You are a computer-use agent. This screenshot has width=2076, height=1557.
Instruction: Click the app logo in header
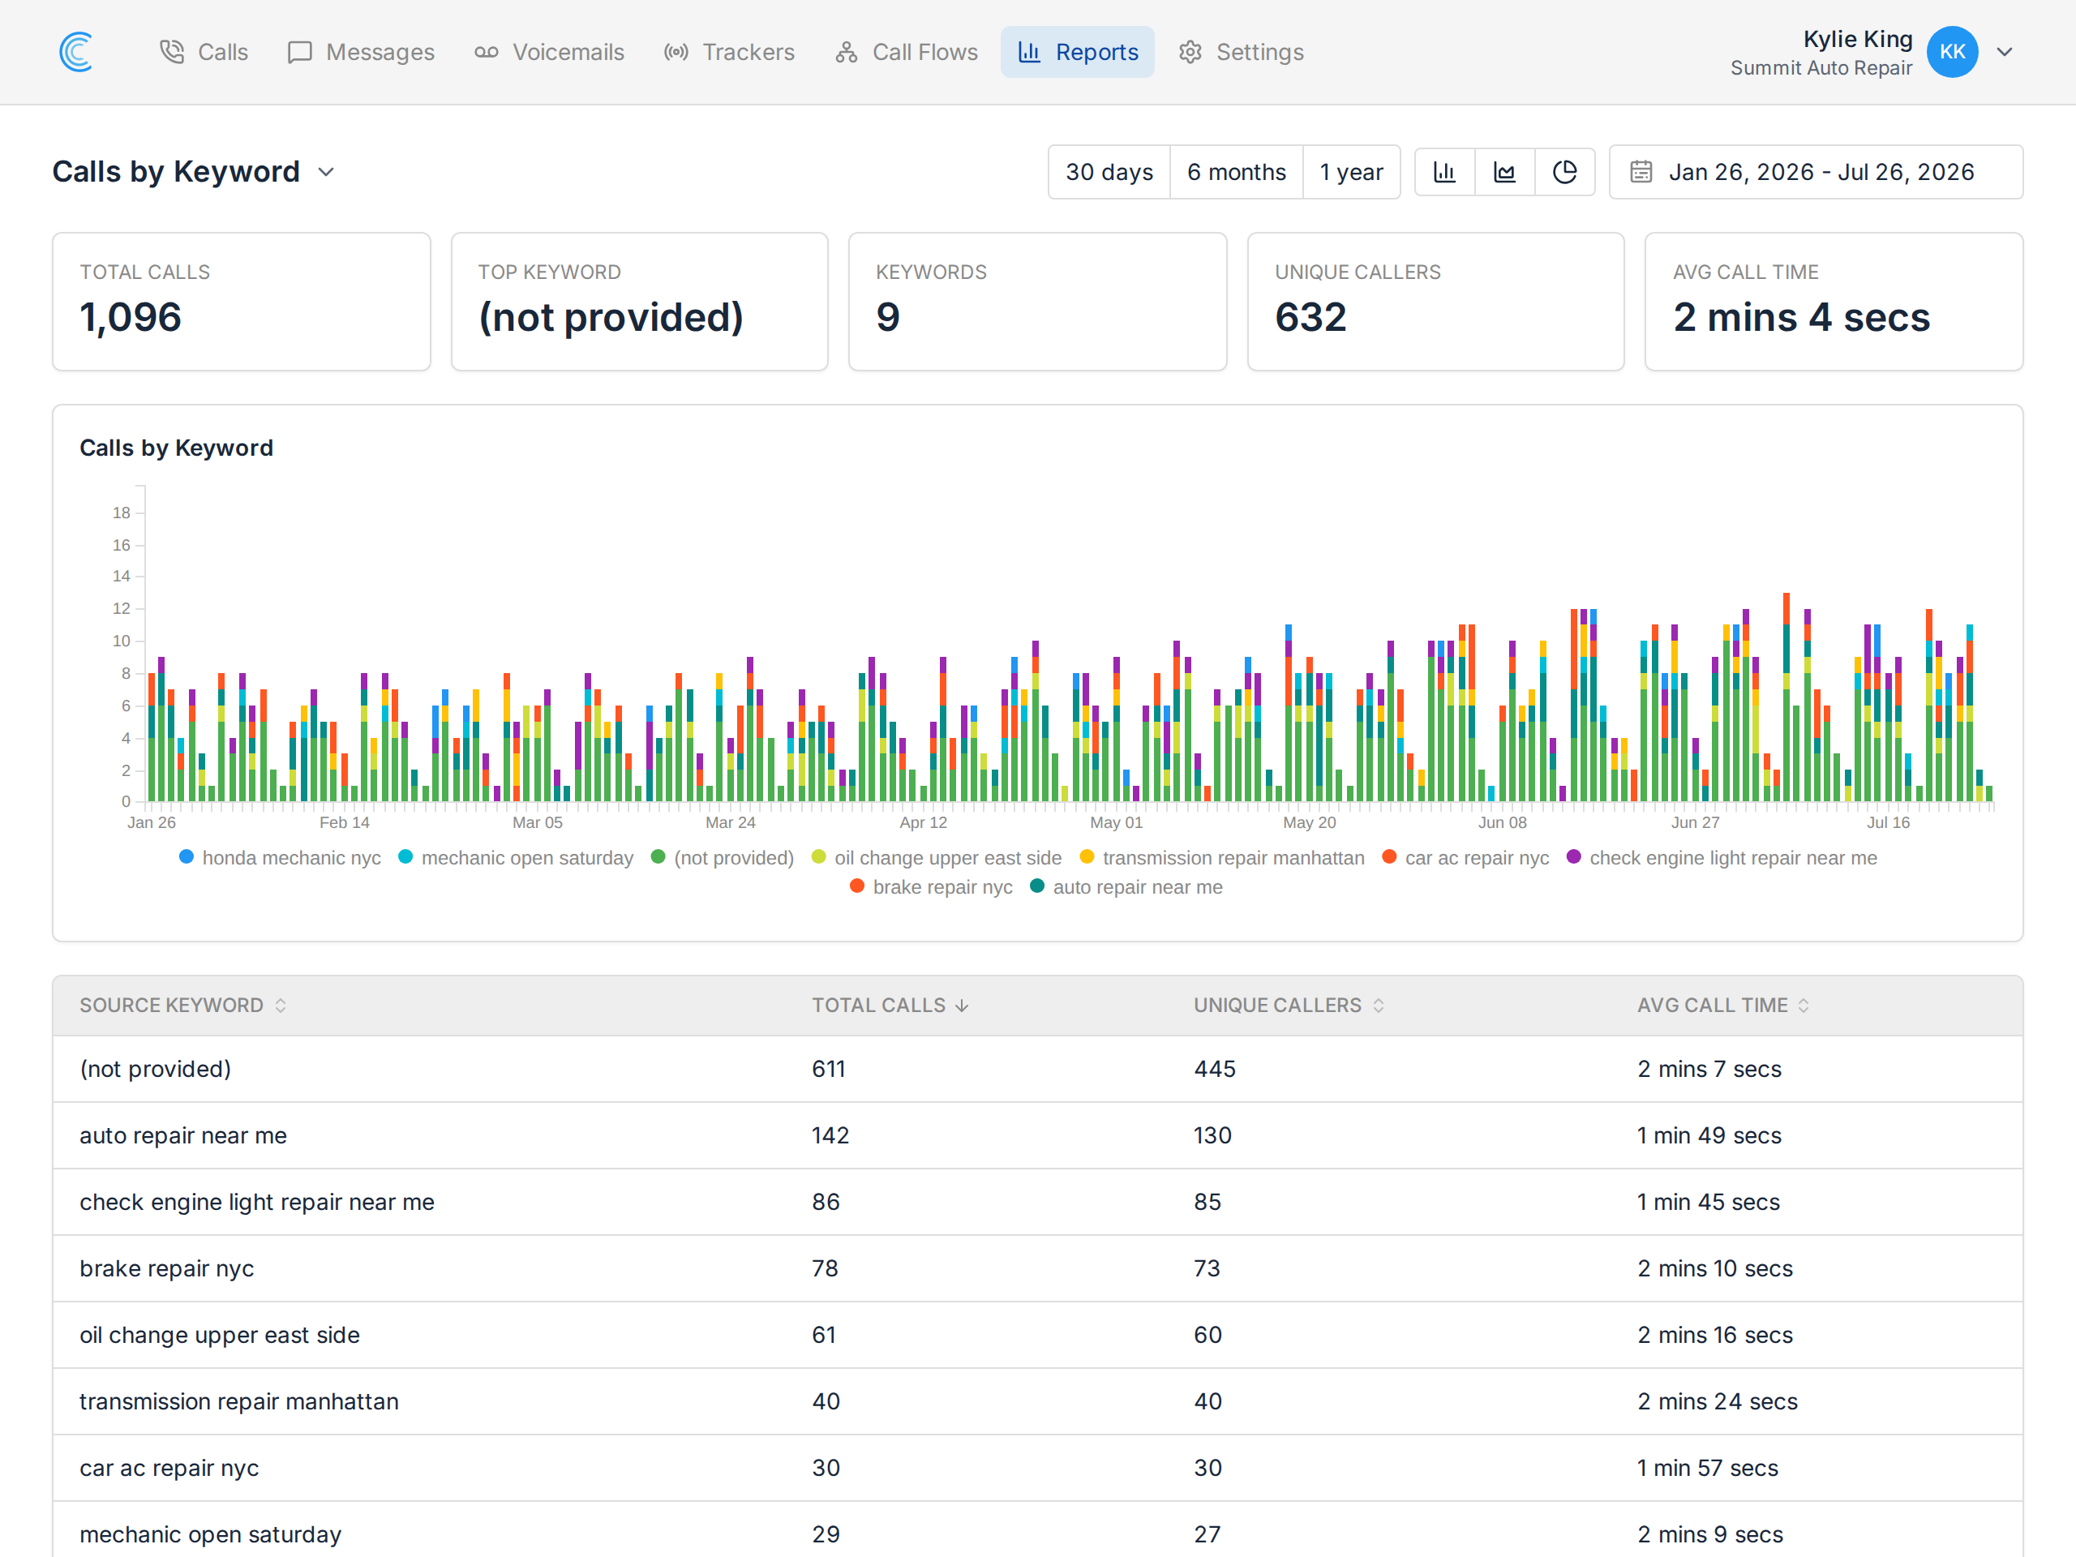[76, 52]
